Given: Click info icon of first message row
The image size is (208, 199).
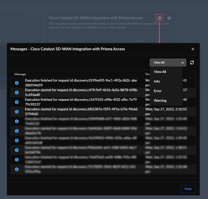Looking at the screenshot, I should (x=17, y=83).
